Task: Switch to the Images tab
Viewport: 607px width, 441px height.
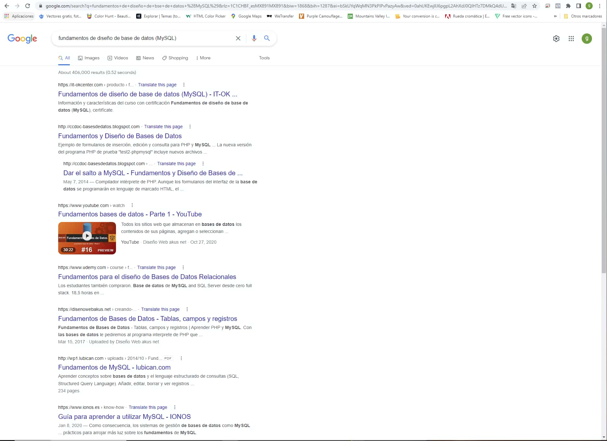Action: pyautogui.click(x=89, y=58)
